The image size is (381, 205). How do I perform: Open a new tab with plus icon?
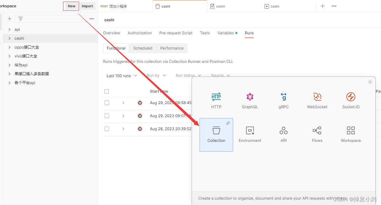(x=323, y=6)
